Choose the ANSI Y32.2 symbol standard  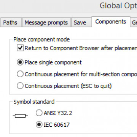pyautogui.click(x=39, y=113)
